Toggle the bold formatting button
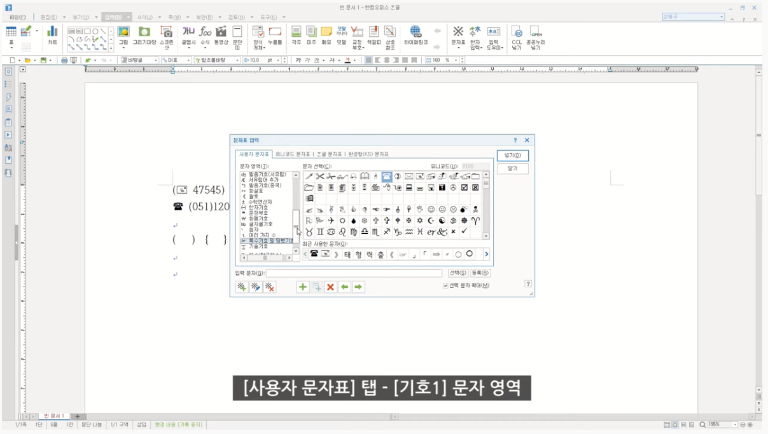The width and height of the screenshot is (768, 434). point(298,60)
